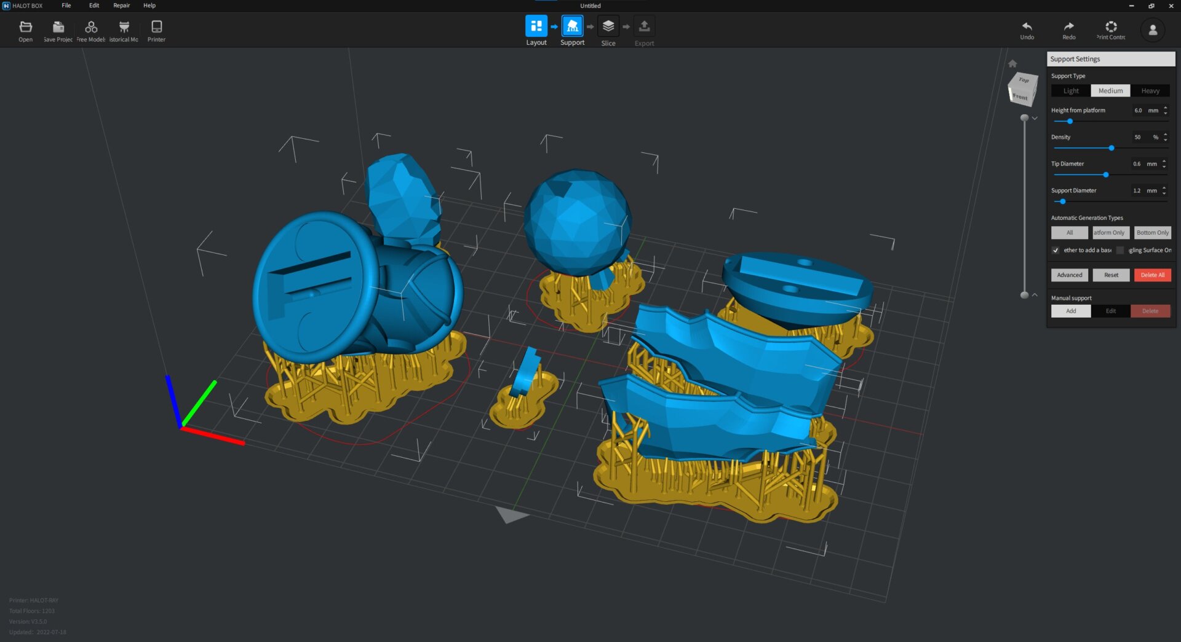Increase the Height from platform stepper value
This screenshot has height=642, width=1181.
[1165, 108]
